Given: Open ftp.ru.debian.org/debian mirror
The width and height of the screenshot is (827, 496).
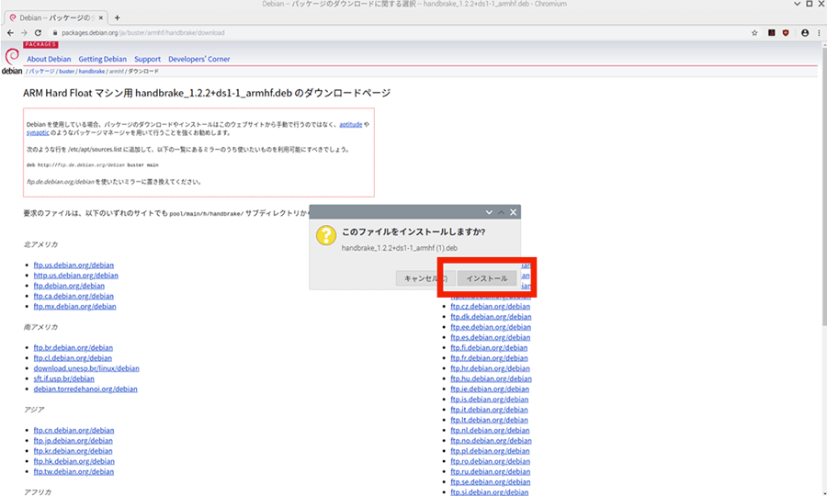Looking at the screenshot, I should coord(491,472).
